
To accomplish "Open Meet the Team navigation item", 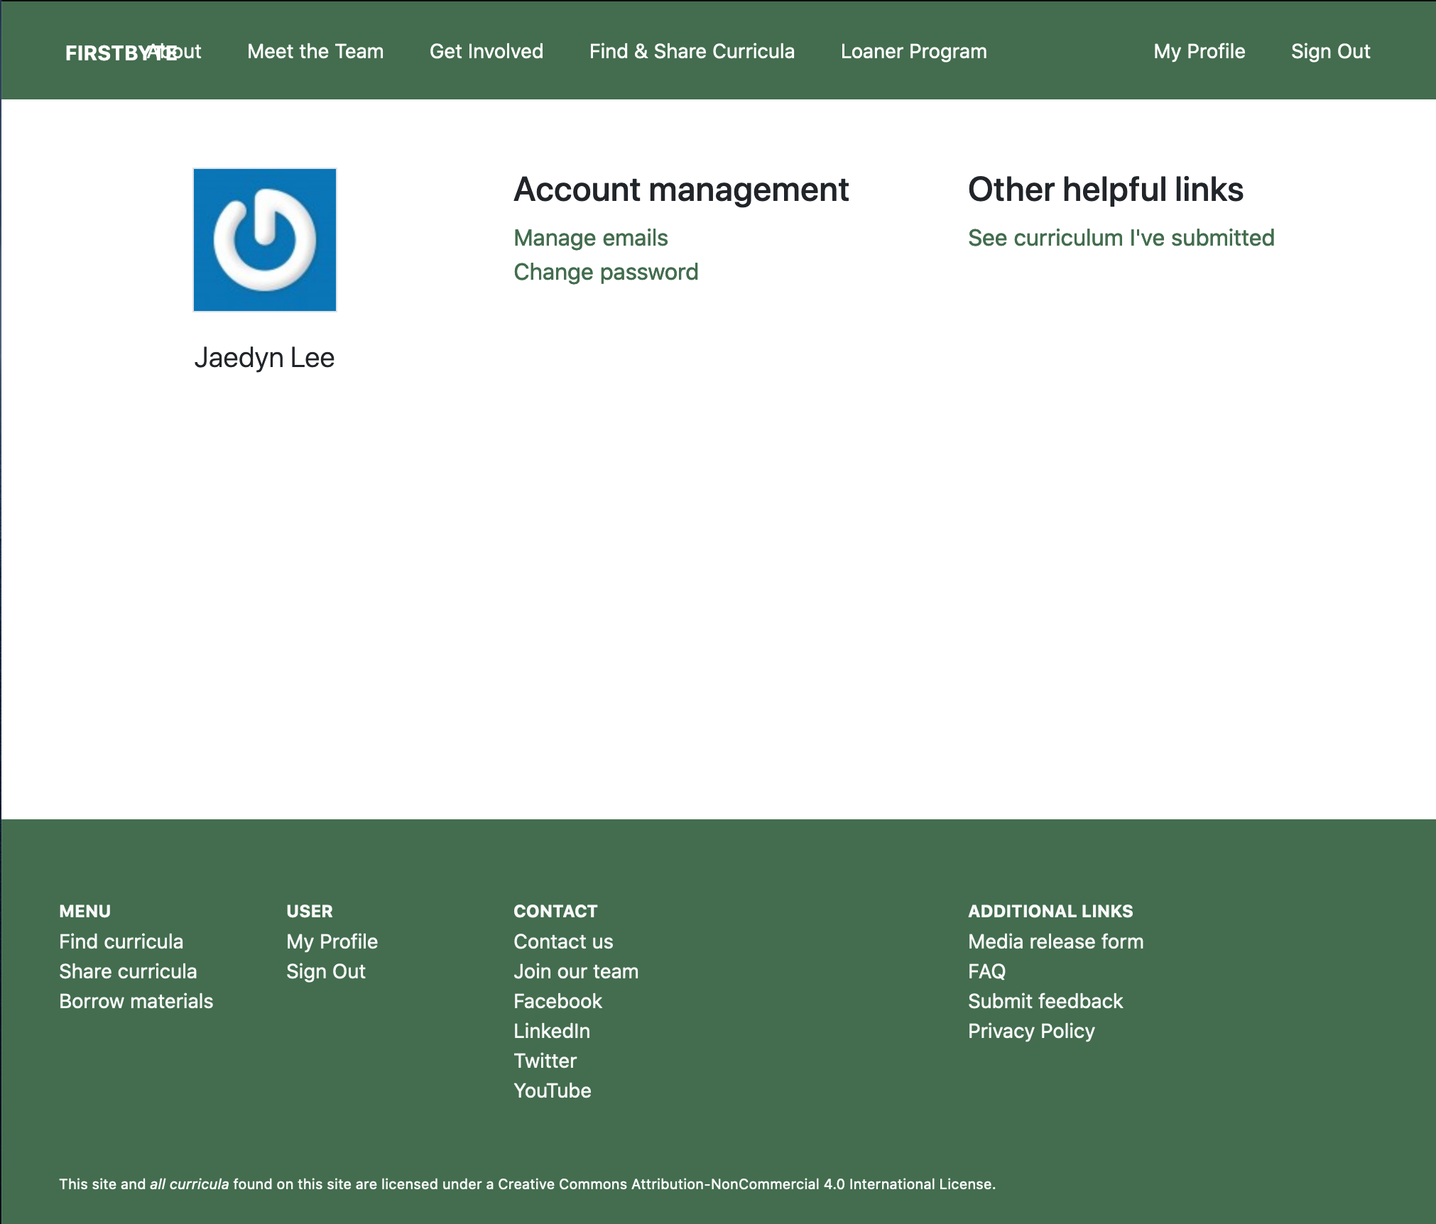I will click(x=315, y=51).
